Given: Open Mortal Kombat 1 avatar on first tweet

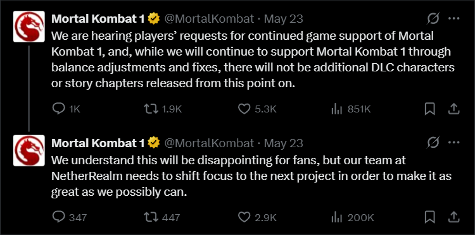Looking at the screenshot, I should pyautogui.click(x=29, y=27).
